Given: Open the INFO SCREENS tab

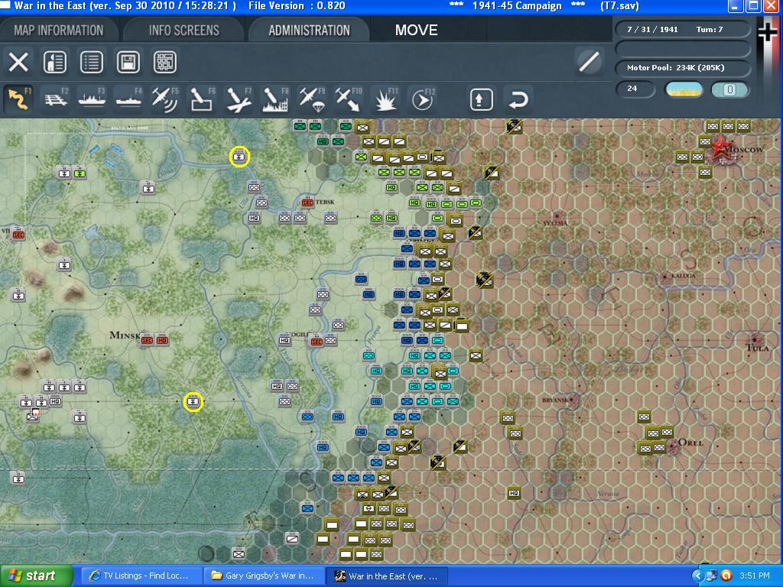Looking at the screenshot, I should click(184, 31).
